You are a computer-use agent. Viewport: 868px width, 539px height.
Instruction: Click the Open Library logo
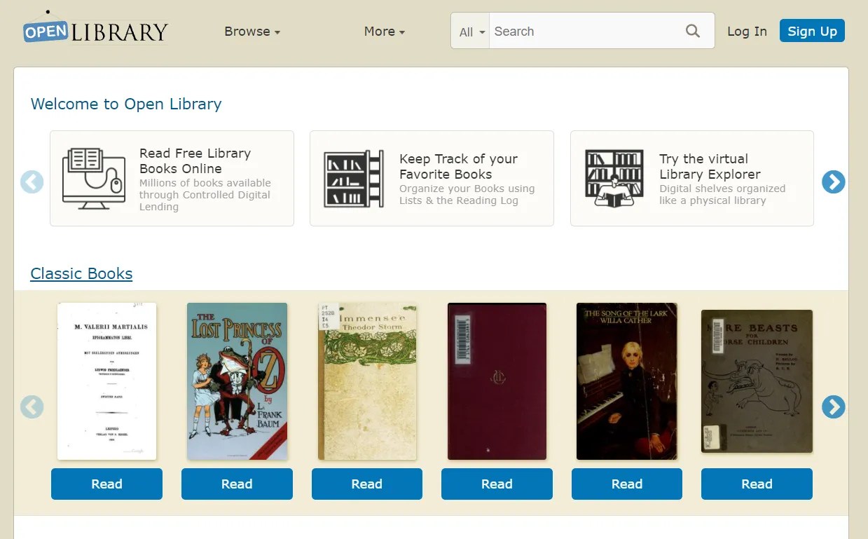tap(95, 29)
